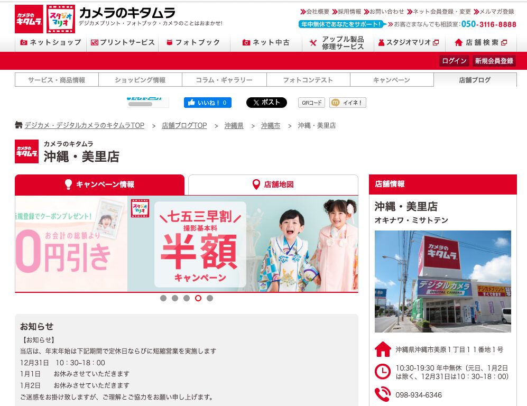Click the store exterior photo
The height and width of the screenshot is (406, 527).
coord(442,281)
